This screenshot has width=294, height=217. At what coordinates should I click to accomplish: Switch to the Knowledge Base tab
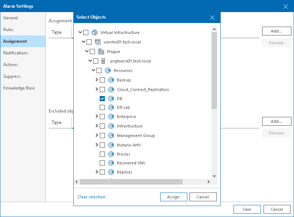tap(19, 88)
